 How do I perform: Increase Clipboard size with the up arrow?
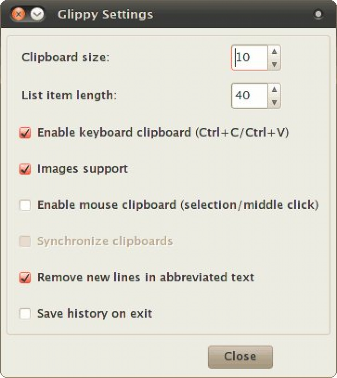[x=274, y=51]
